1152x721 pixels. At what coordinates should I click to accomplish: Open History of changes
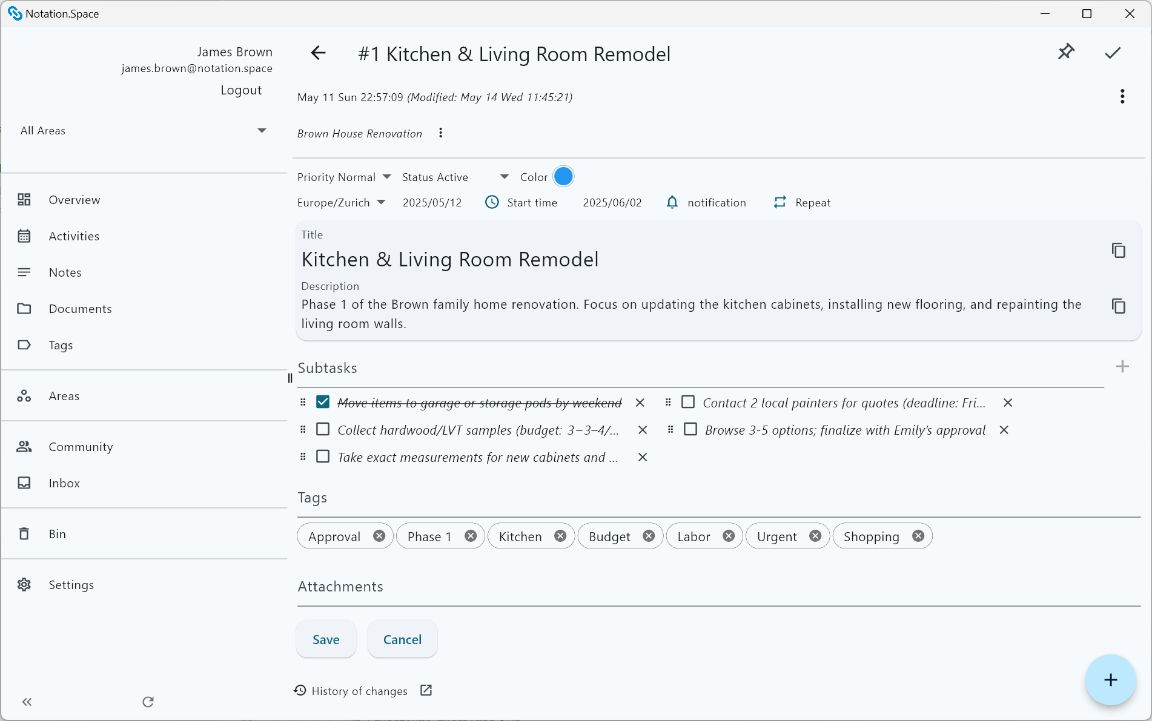[360, 691]
